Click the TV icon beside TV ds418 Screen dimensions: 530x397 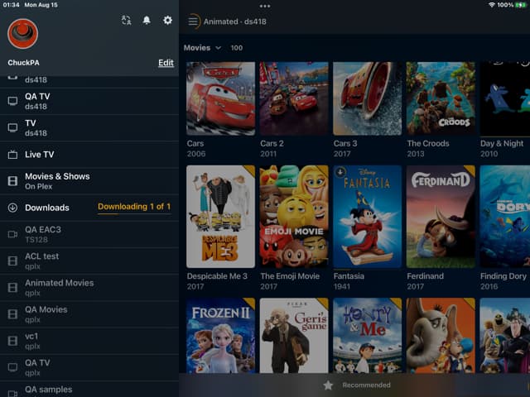click(12, 127)
